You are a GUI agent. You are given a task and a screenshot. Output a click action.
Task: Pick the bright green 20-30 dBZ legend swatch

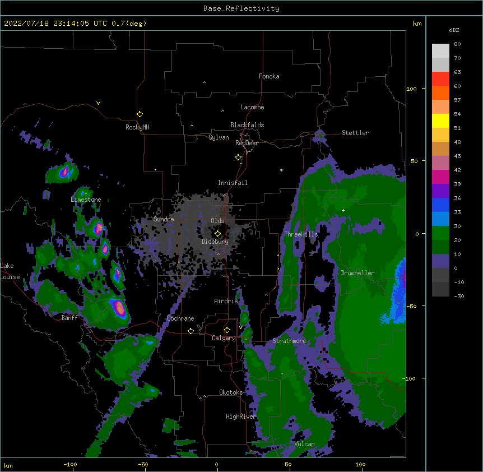(x=440, y=233)
